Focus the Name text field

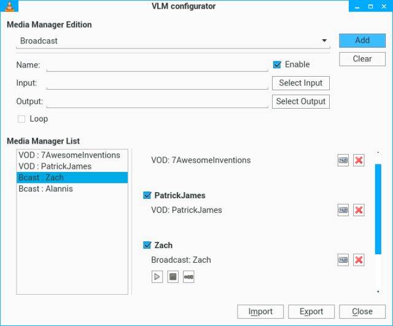157,65
